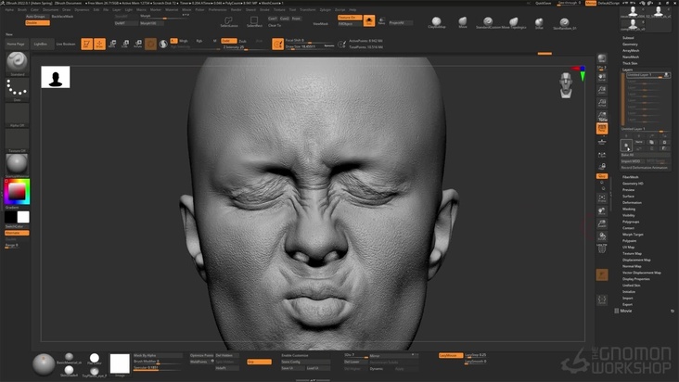Open the Brush menu
This screenshot has height=382, width=679.
pos(21,9)
